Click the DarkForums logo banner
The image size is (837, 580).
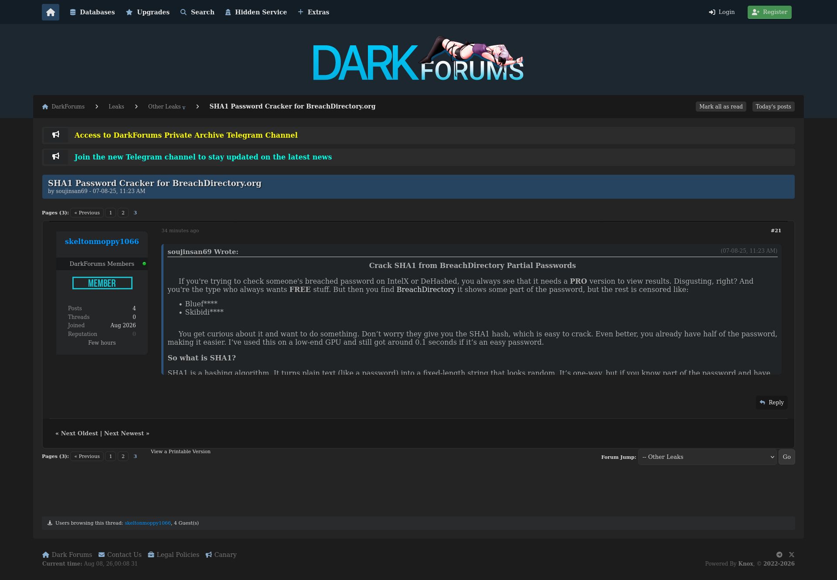pos(418,59)
